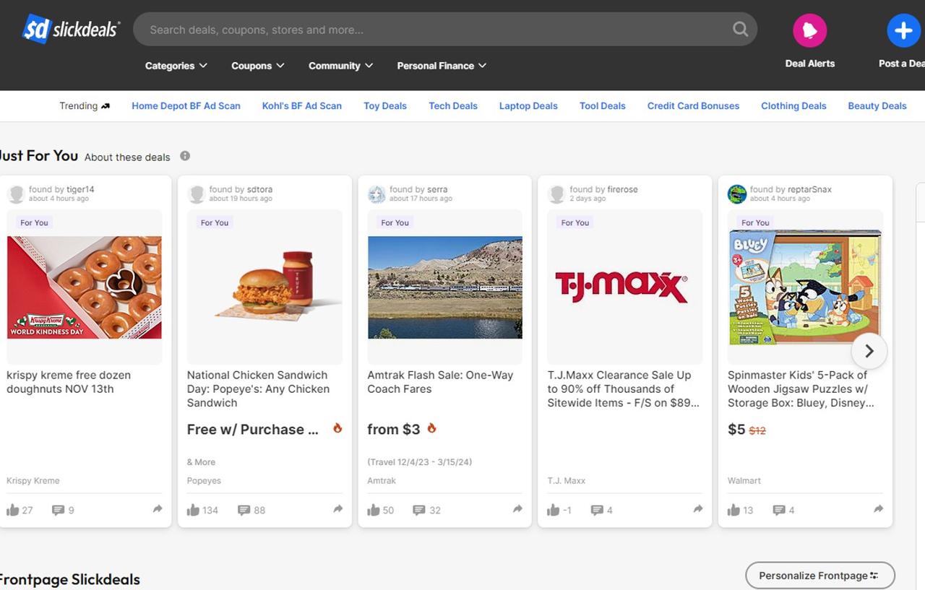Like the Spinmaster puzzles deal
Image resolution: width=925 pixels, height=590 pixels.
tap(734, 510)
